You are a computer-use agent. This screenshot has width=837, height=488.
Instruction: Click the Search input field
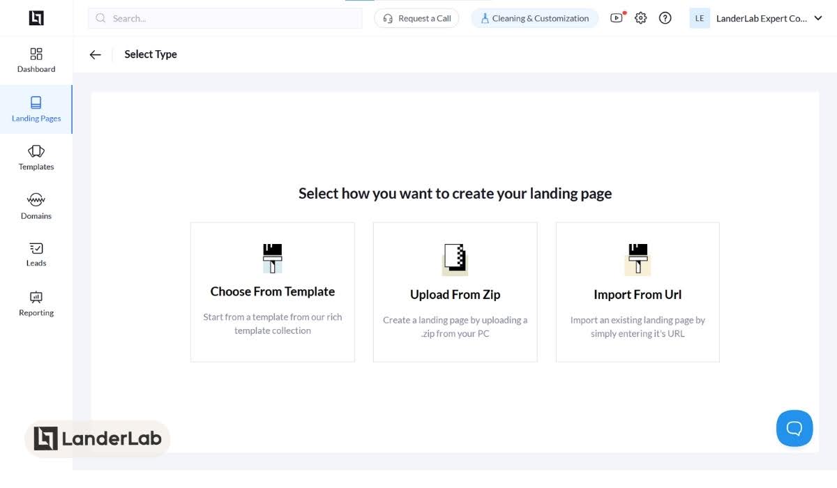point(225,18)
